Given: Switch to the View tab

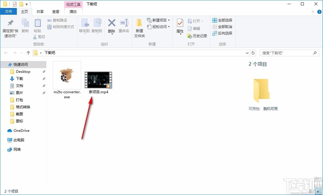Looking at the screenshot, I should point(56,12).
